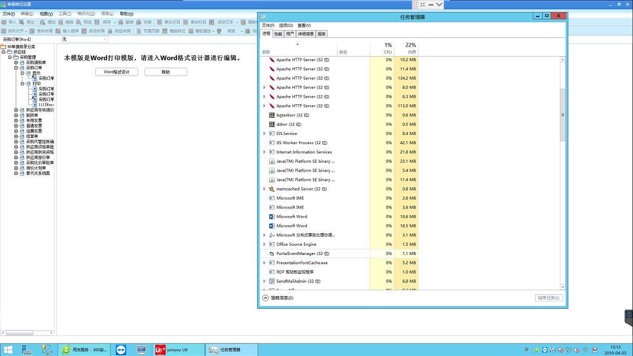Open 帮助 menu in format settings window
633x356 pixels.
pos(127,14)
